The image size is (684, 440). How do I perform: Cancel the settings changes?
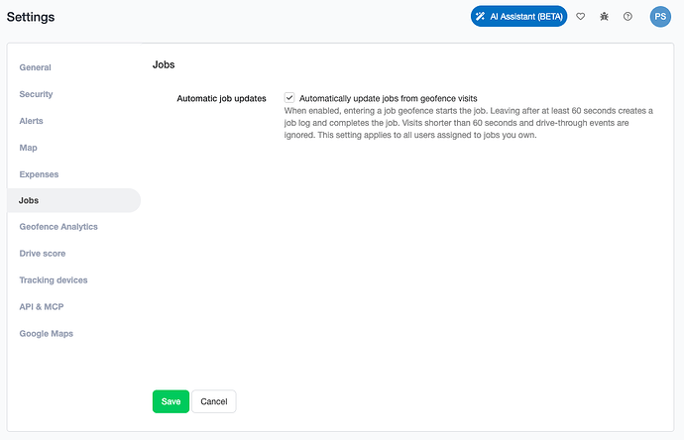point(214,401)
